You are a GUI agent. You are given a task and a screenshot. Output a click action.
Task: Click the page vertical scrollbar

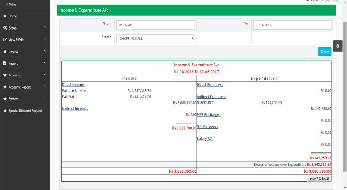pyautogui.click(x=345, y=97)
